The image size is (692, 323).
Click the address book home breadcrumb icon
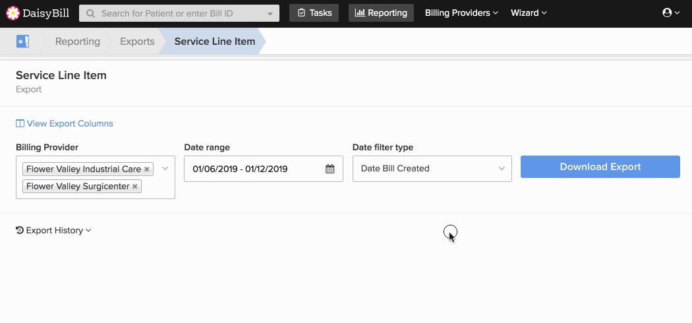[x=22, y=42]
